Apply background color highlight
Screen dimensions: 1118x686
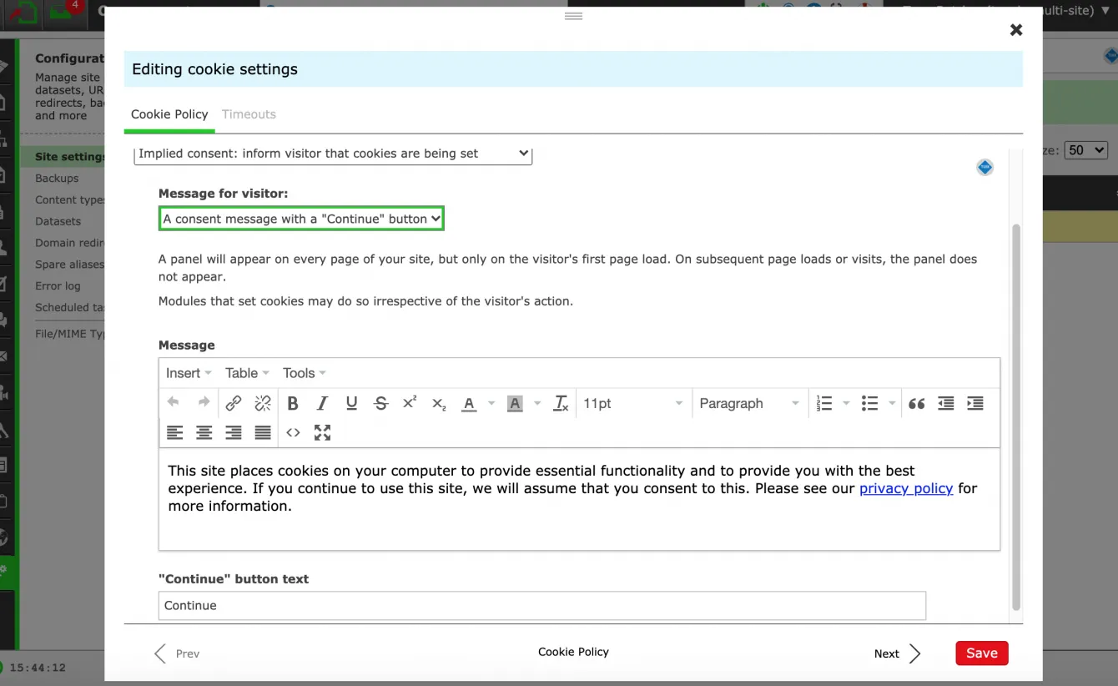click(x=515, y=403)
